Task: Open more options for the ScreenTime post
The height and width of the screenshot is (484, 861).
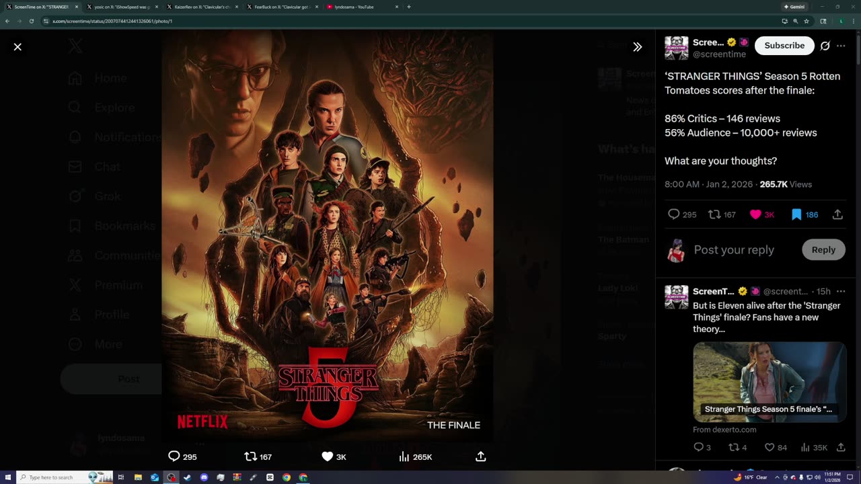Action: [x=841, y=46]
